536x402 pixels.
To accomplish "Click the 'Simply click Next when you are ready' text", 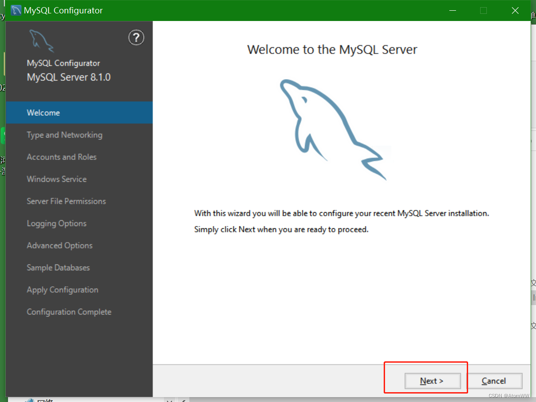I will coord(281,230).
